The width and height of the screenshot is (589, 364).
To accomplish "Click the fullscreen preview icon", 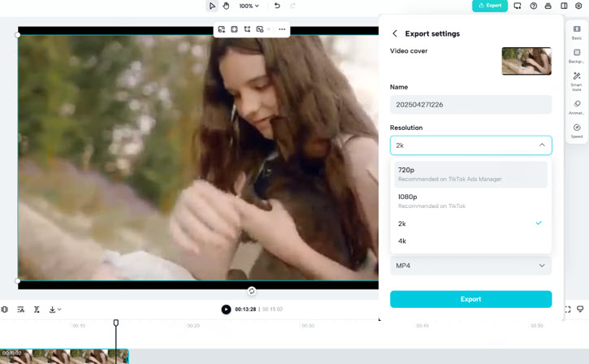I will (568, 309).
